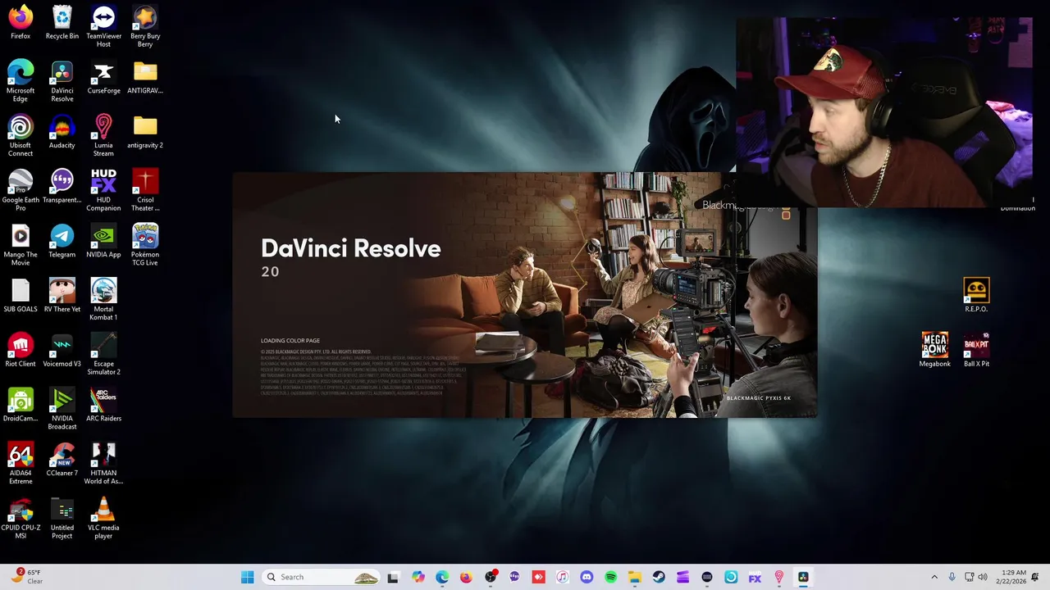Click DaVinci Resolve taskbar icon

click(803, 577)
